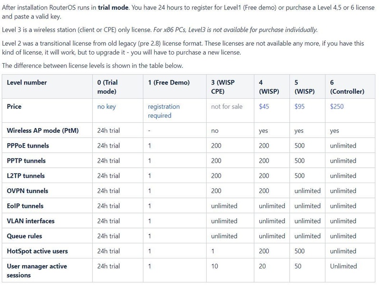Click the "VLAN interfaces" row label
This screenshot has width=380, height=286.
(x=30, y=221)
